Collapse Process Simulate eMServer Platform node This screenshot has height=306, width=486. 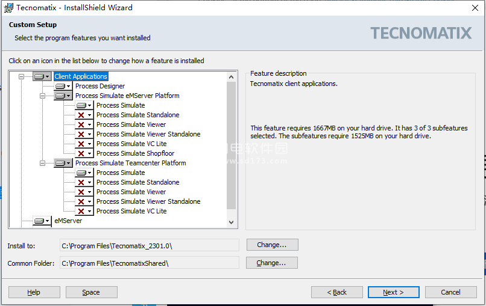point(42,96)
